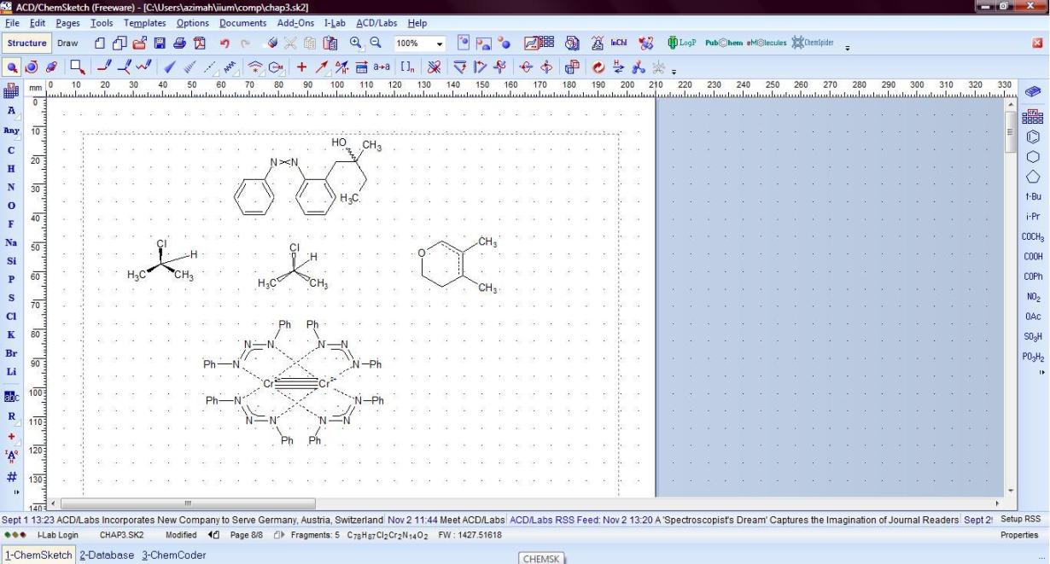Select the brackets Polymer tool

[x=408, y=67]
